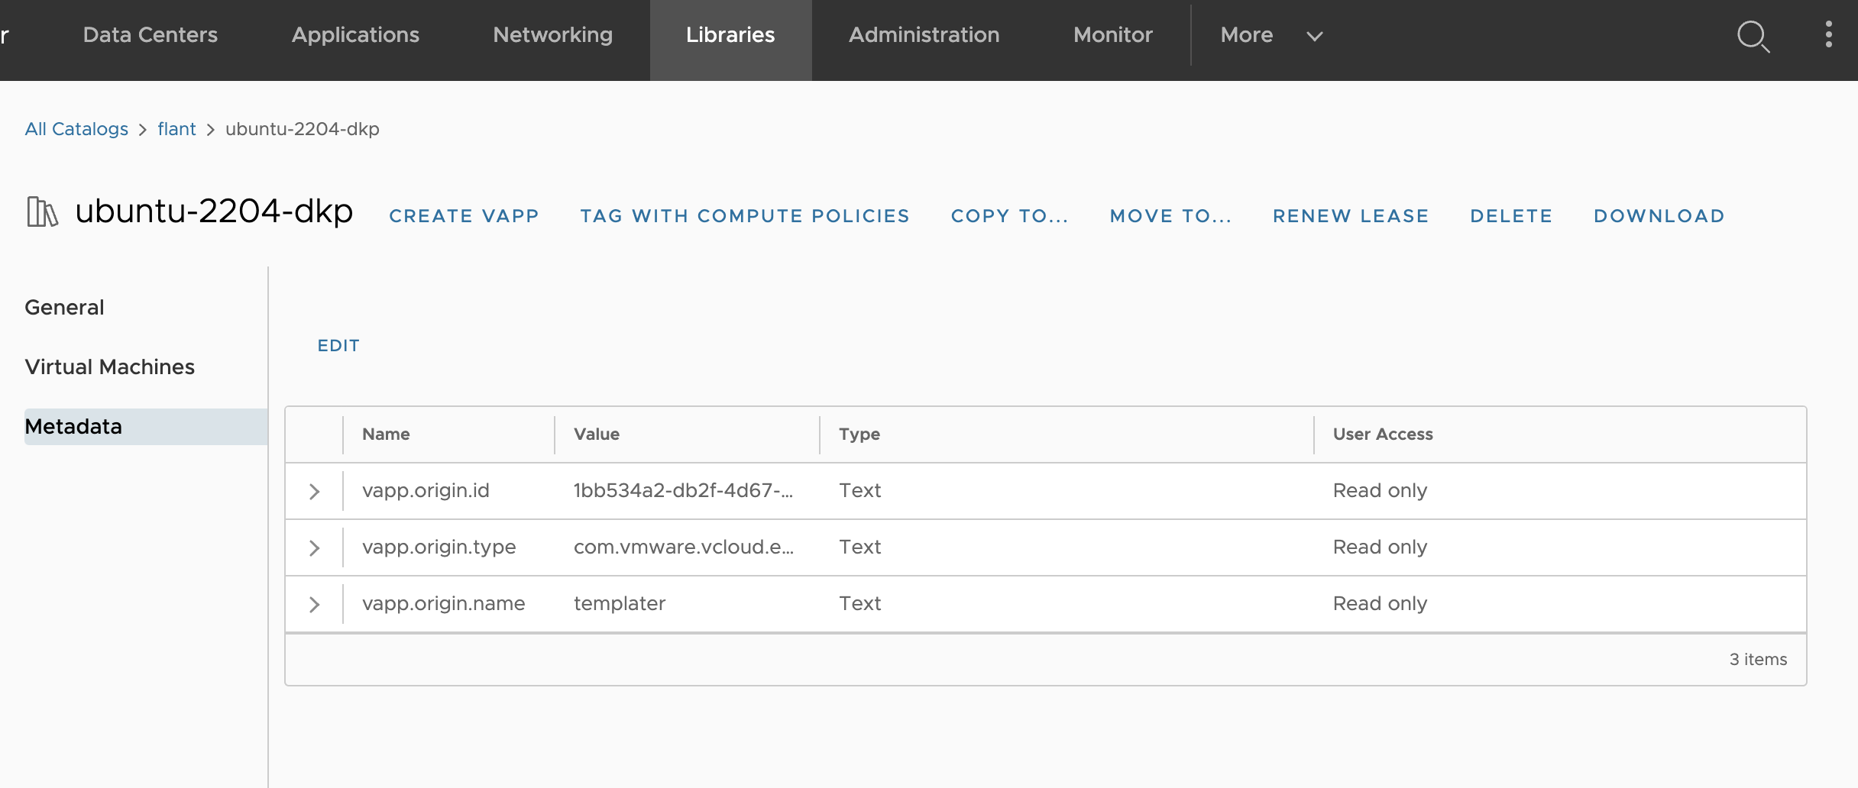The image size is (1858, 788).
Task: Open the Networking section
Action: 552,34
